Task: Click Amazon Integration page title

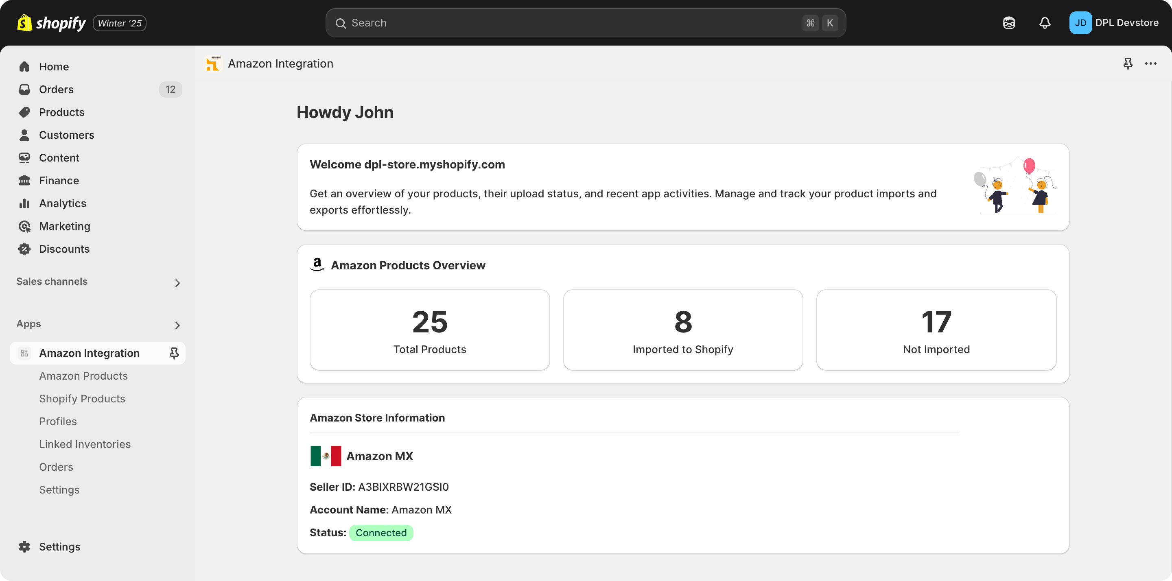Action: (x=280, y=64)
